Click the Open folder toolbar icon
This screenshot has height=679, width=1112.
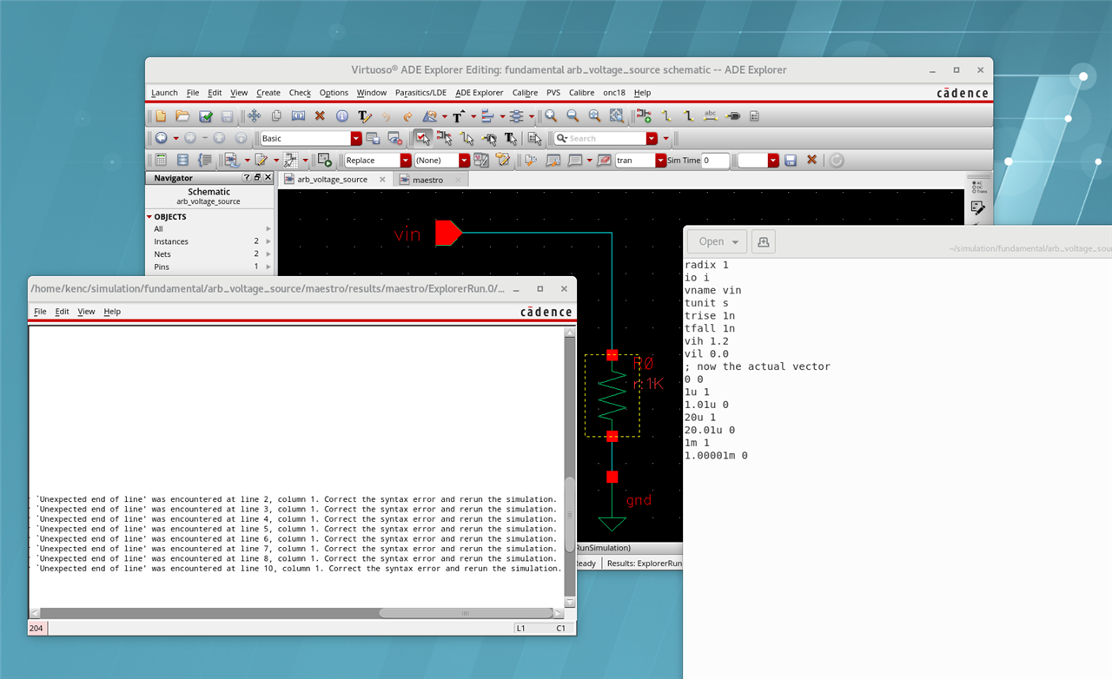coord(182,115)
